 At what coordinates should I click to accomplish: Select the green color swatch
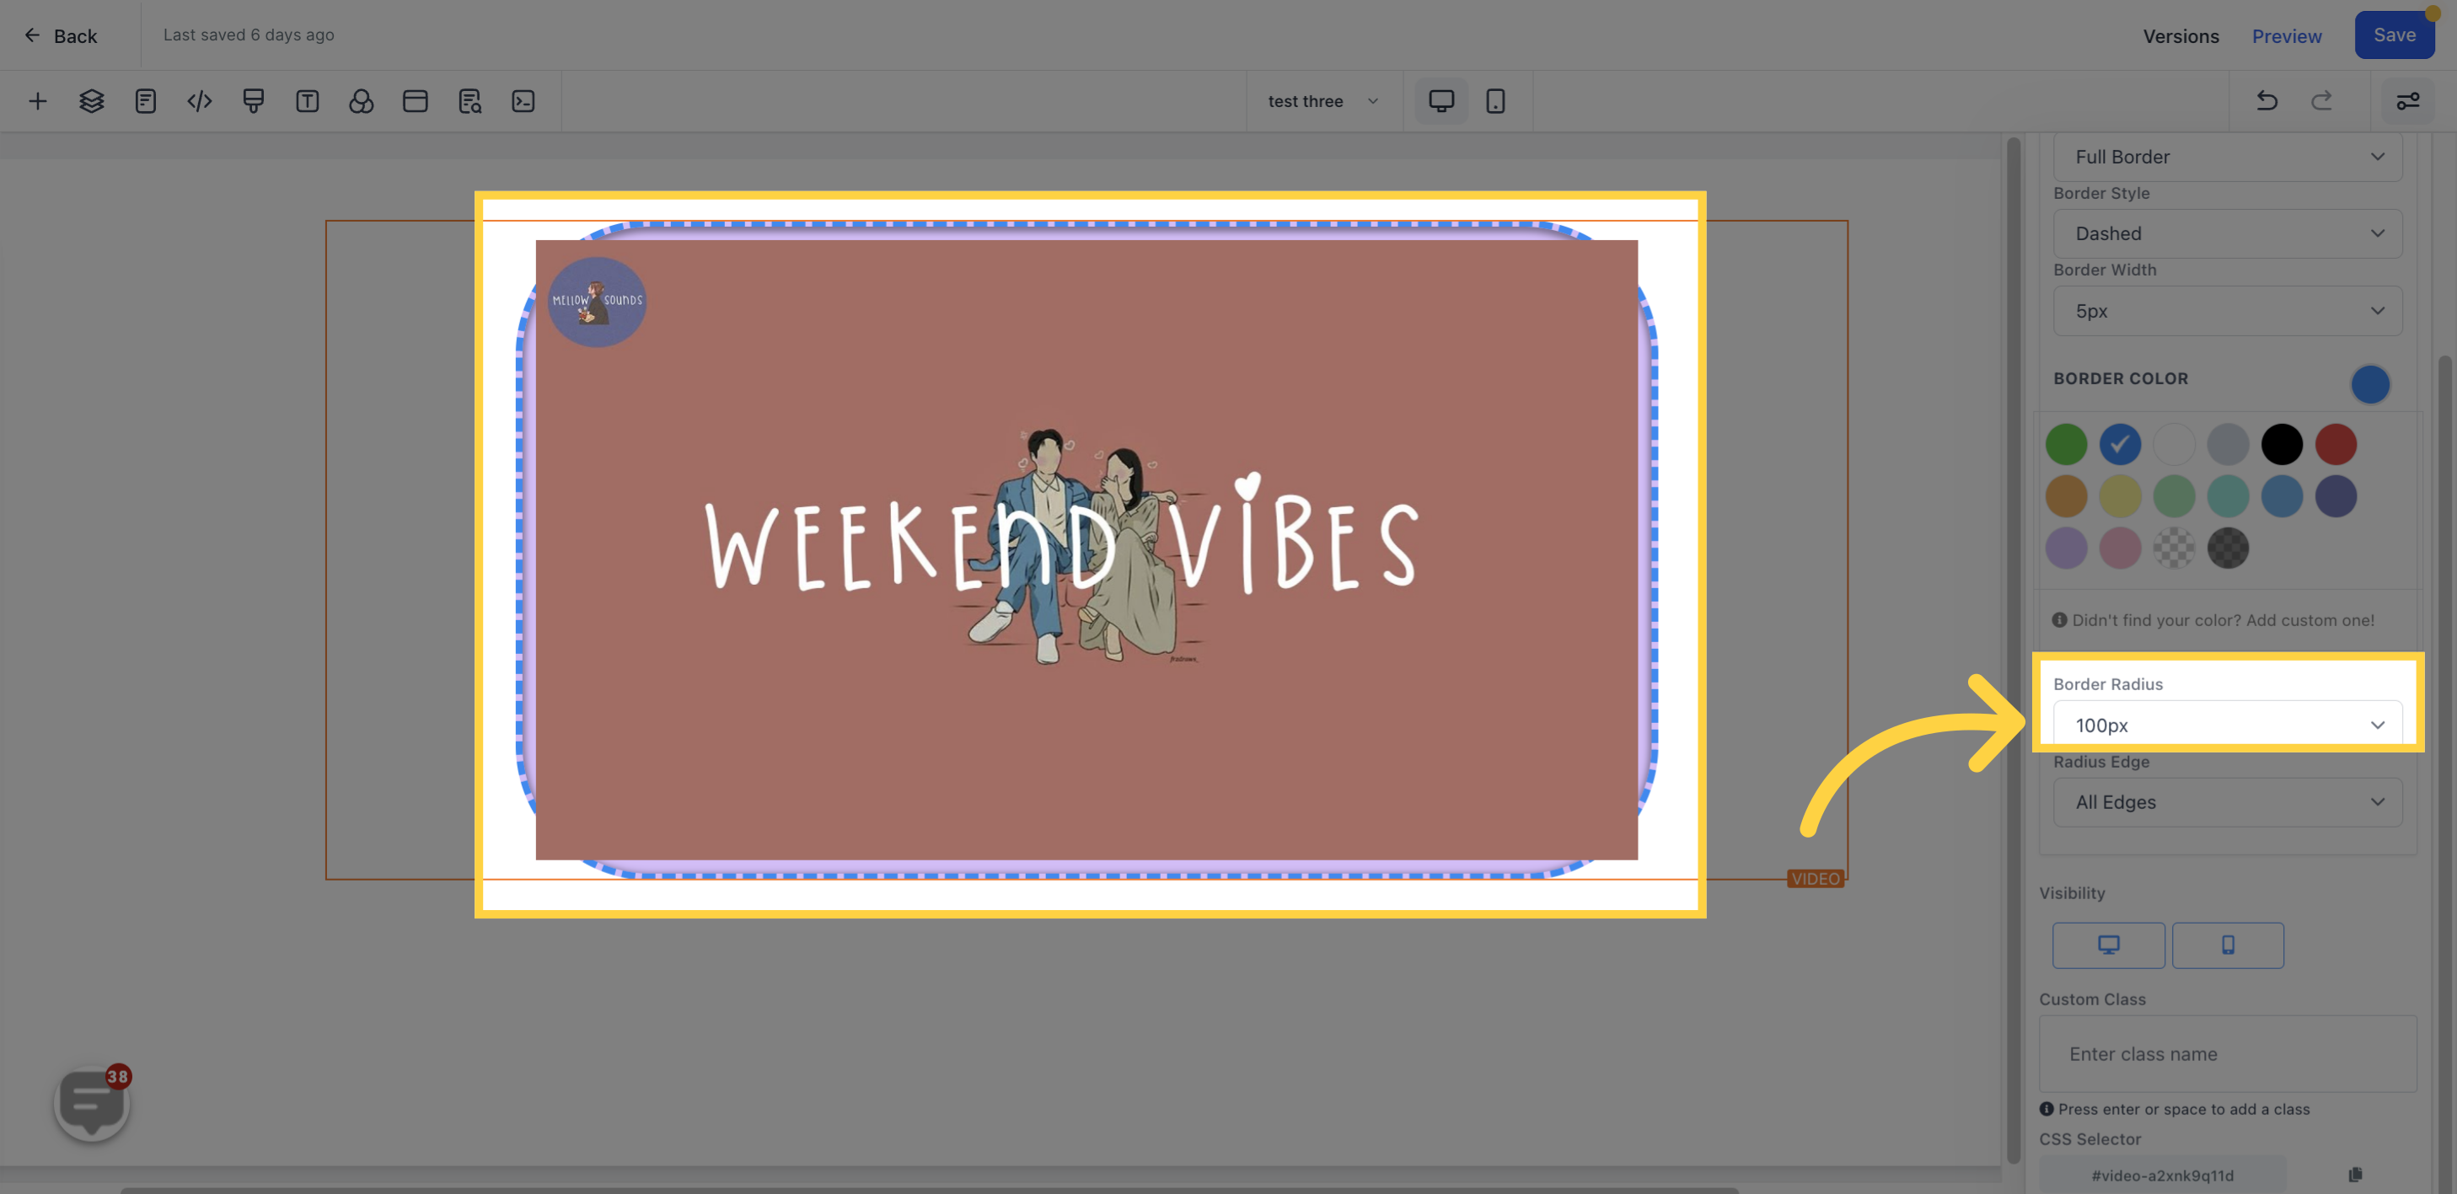coord(2066,444)
